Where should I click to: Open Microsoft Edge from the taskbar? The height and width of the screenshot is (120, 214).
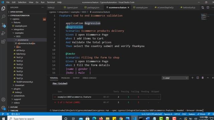point(94,118)
